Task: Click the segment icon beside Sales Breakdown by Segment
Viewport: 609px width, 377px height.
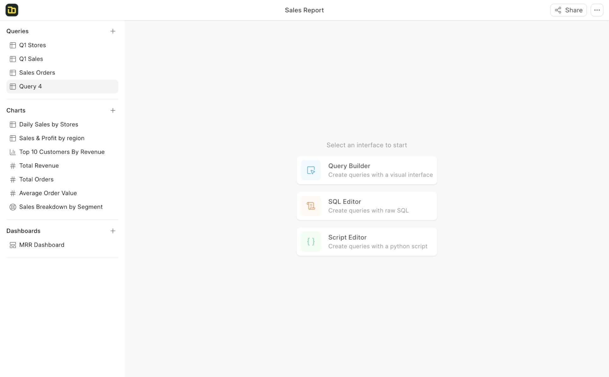Action: (x=13, y=207)
